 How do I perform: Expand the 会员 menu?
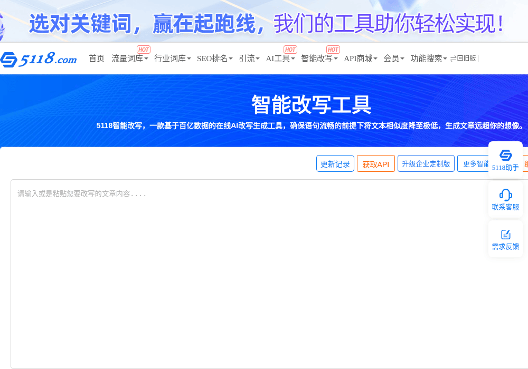pos(394,59)
